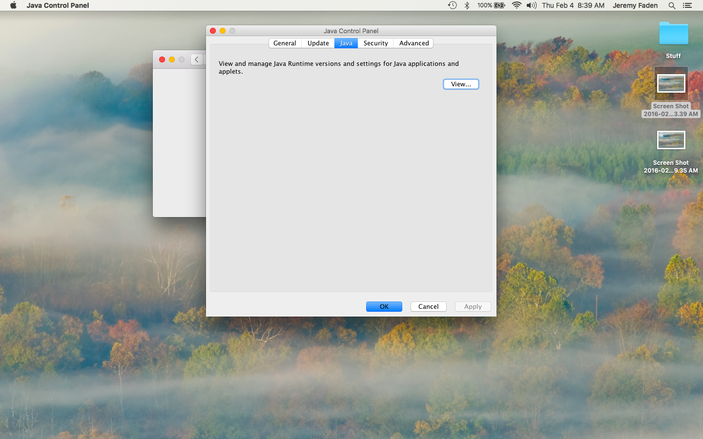This screenshot has width=703, height=439.
Task: Close the rear window behind Java panel
Action: tap(162, 60)
